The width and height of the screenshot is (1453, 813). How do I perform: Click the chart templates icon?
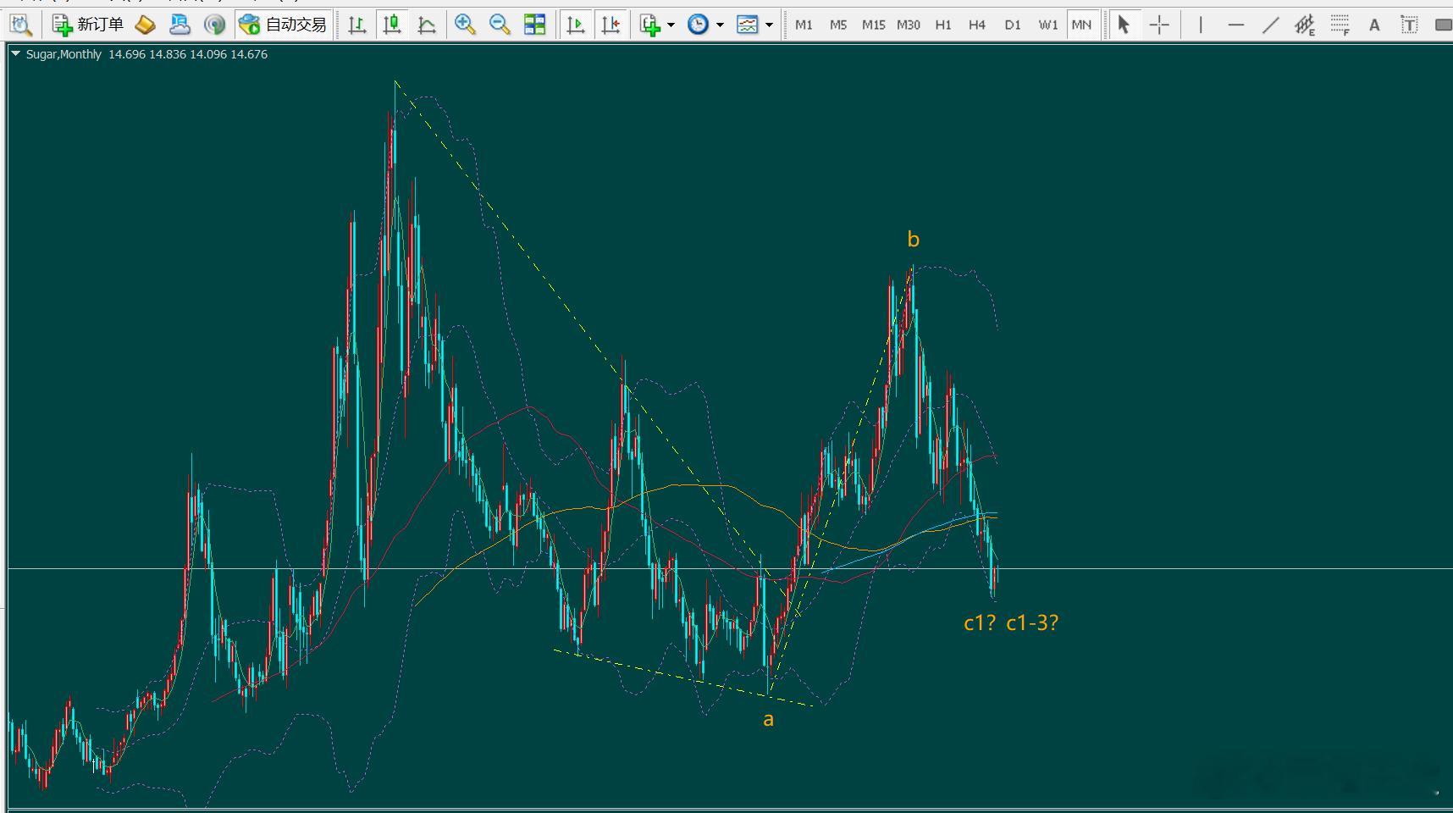[747, 25]
